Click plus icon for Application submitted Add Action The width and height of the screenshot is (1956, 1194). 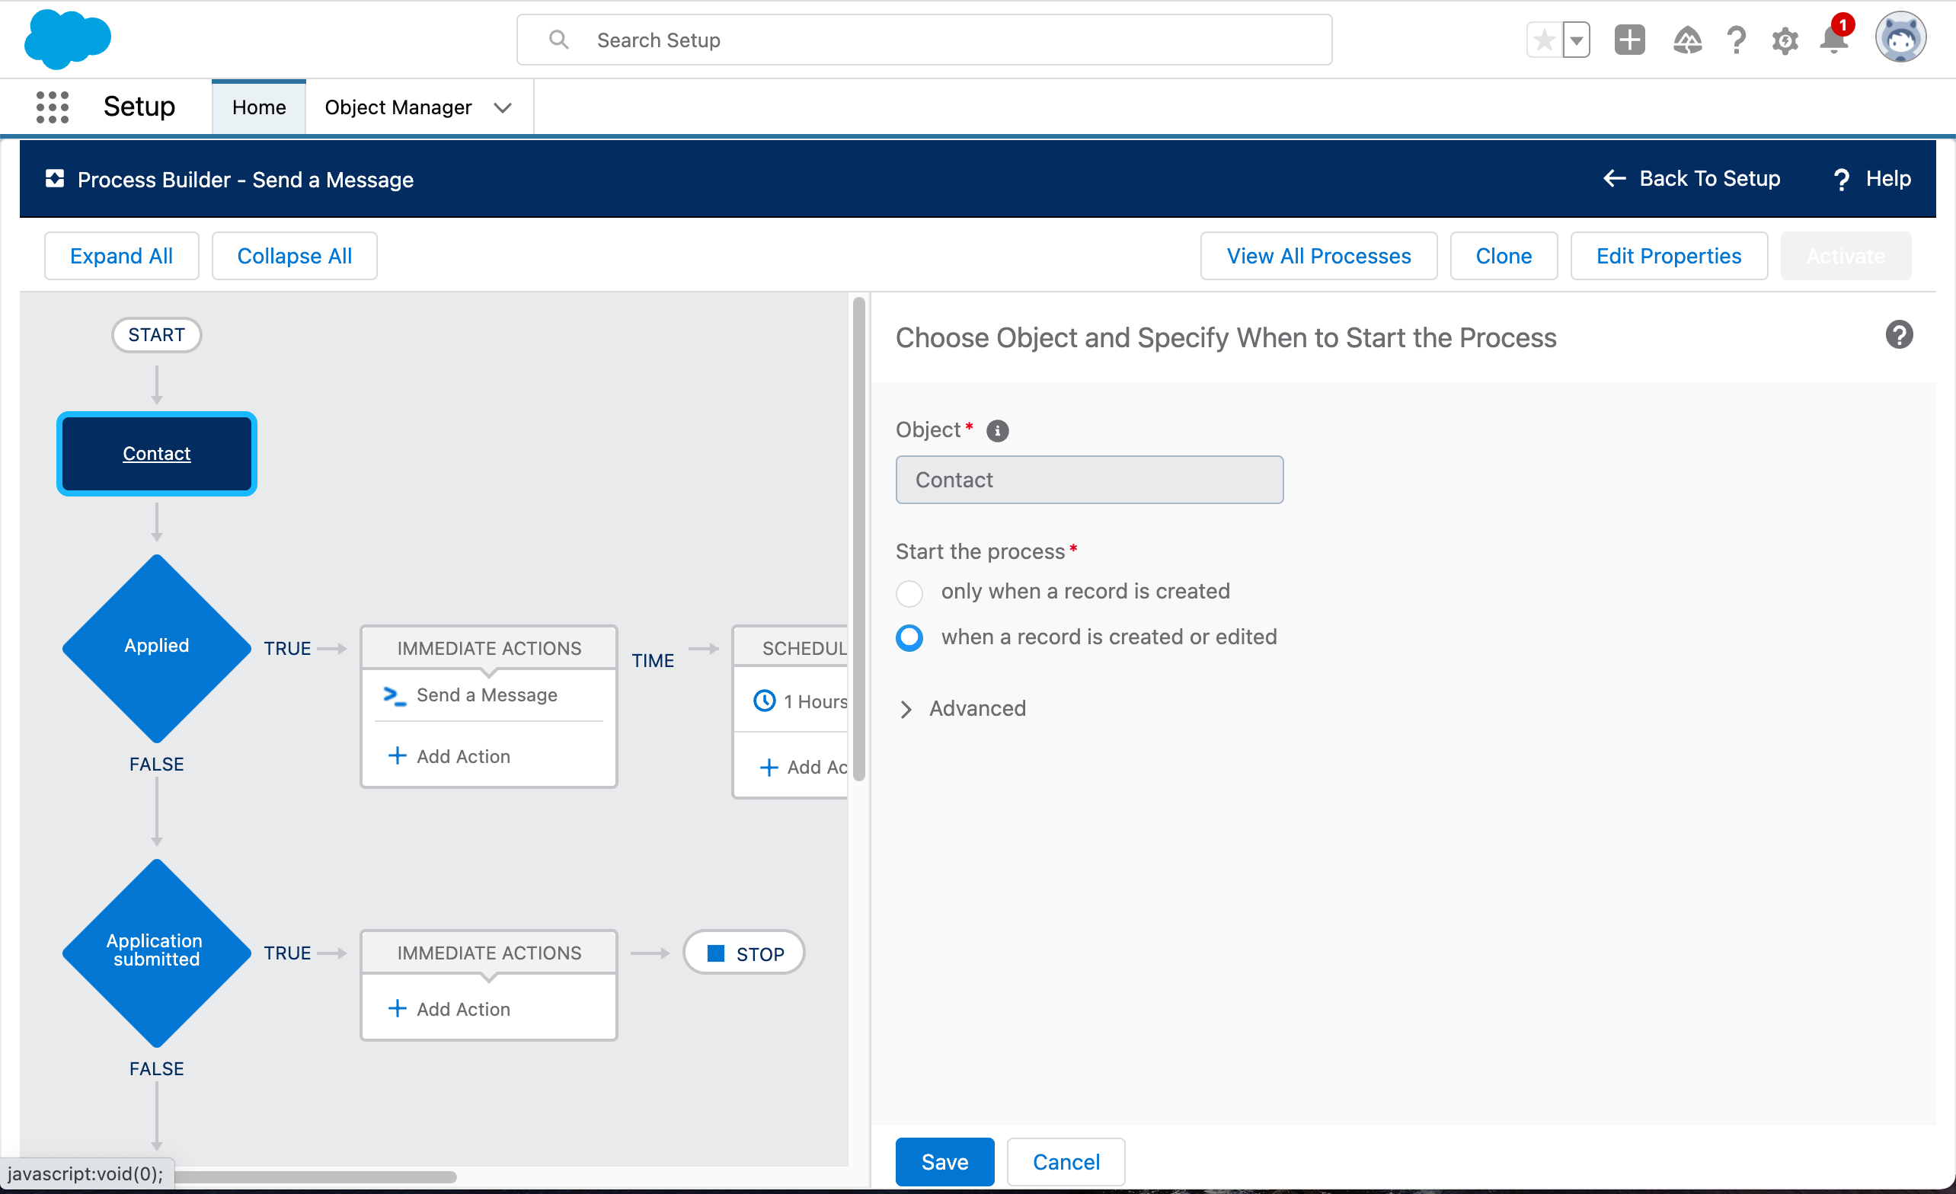[397, 1008]
